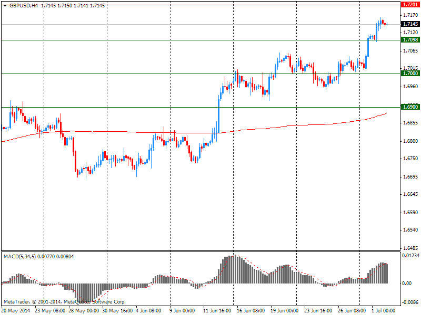Click the 1.6800 price scale value

tap(410, 141)
